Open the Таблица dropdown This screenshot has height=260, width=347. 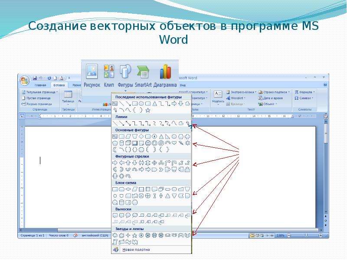pyautogui.click(x=68, y=98)
